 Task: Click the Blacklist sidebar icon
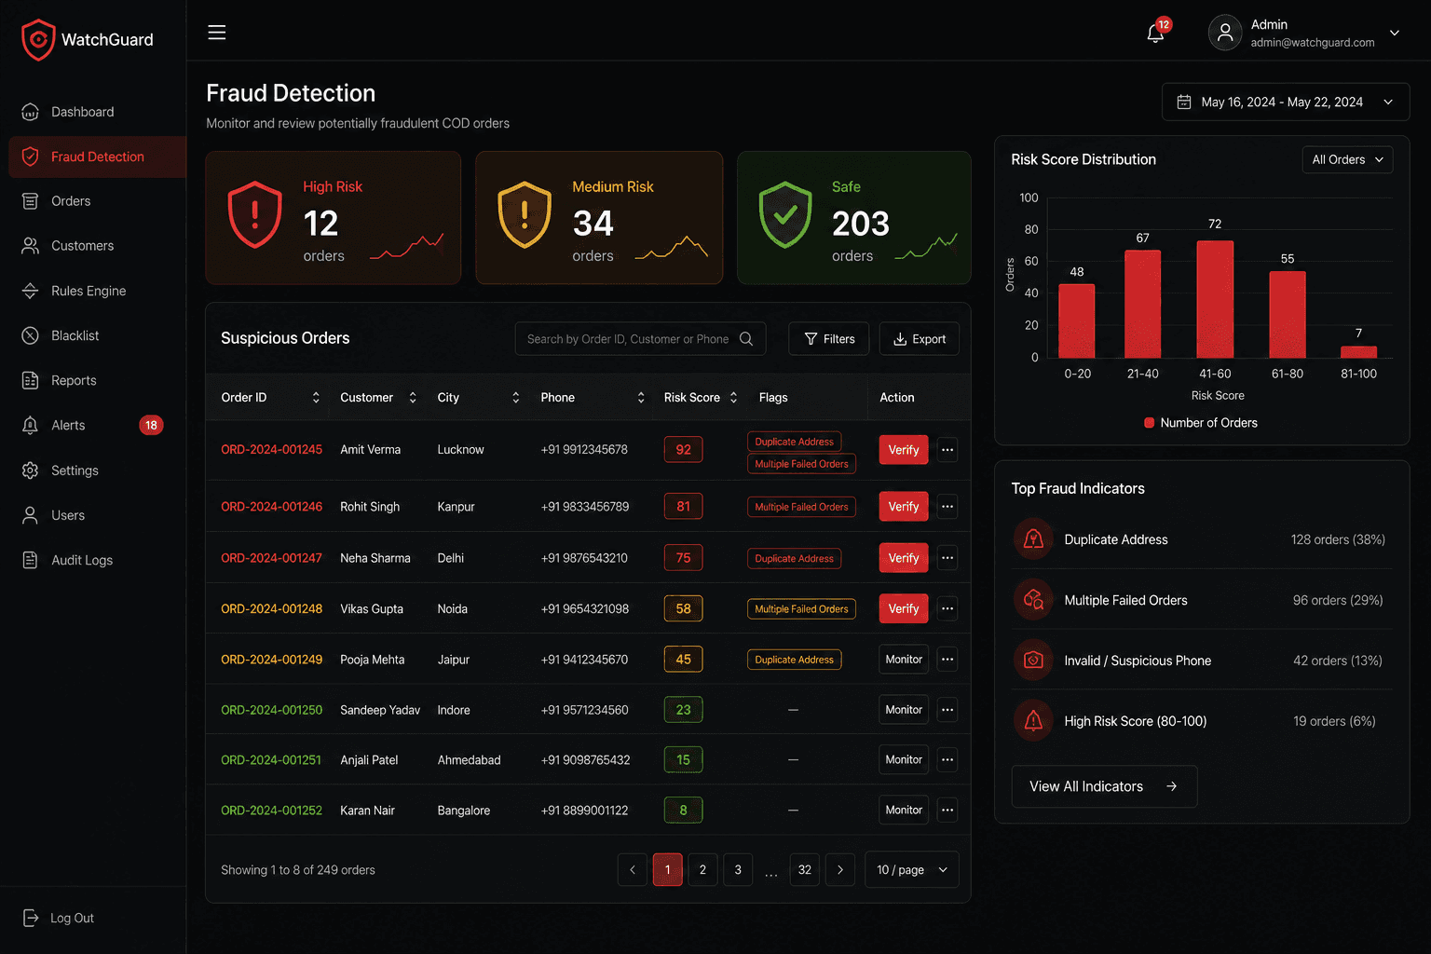click(x=30, y=335)
